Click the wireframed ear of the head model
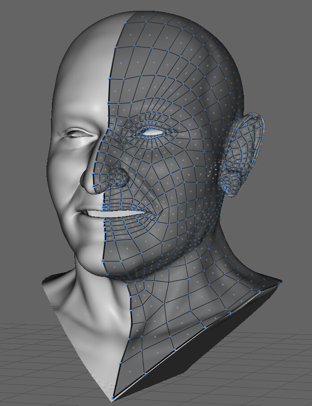This screenshot has height=406, width=312. [x=242, y=155]
